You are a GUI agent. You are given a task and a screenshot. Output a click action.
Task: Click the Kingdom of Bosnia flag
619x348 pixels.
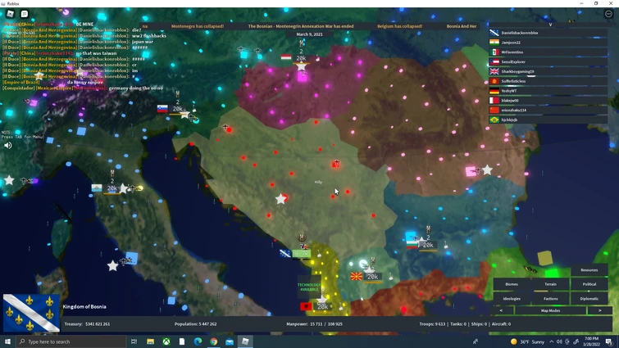click(x=32, y=313)
